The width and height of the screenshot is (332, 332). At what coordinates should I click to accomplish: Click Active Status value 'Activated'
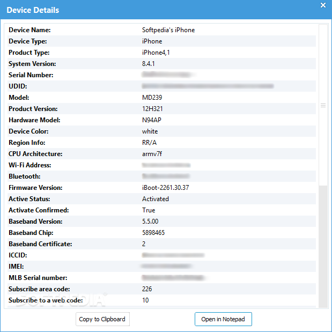[x=156, y=199]
